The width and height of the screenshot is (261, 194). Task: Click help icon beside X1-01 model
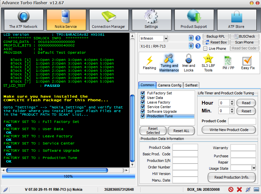[x=198, y=46]
